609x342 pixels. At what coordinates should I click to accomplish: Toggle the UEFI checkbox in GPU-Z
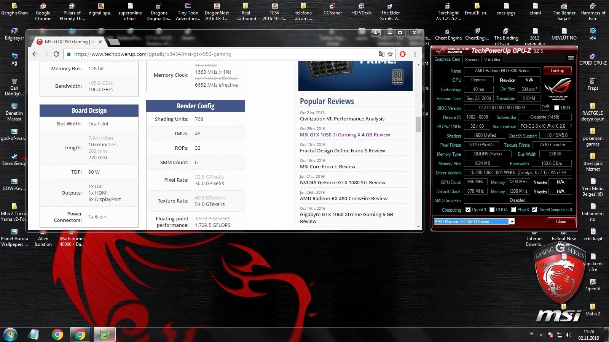pyautogui.click(x=556, y=108)
